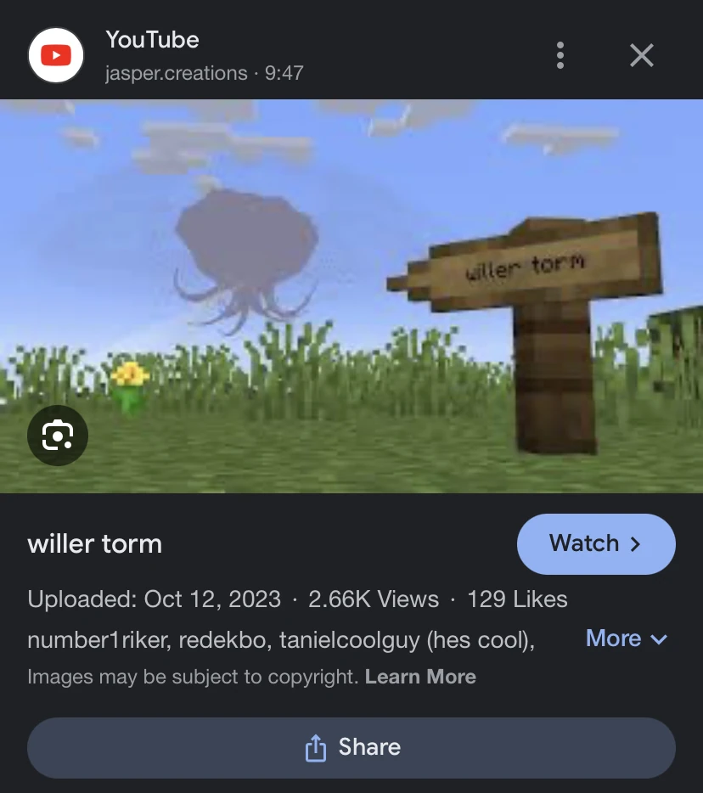Open the willer torm video thumbnail
The height and width of the screenshot is (793, 703).
pos(351,295)
